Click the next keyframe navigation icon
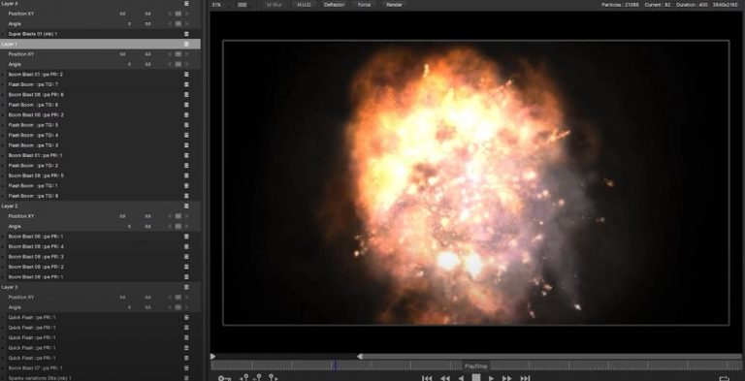Screen dimensions: 745x381 click(x=274, y=378)
